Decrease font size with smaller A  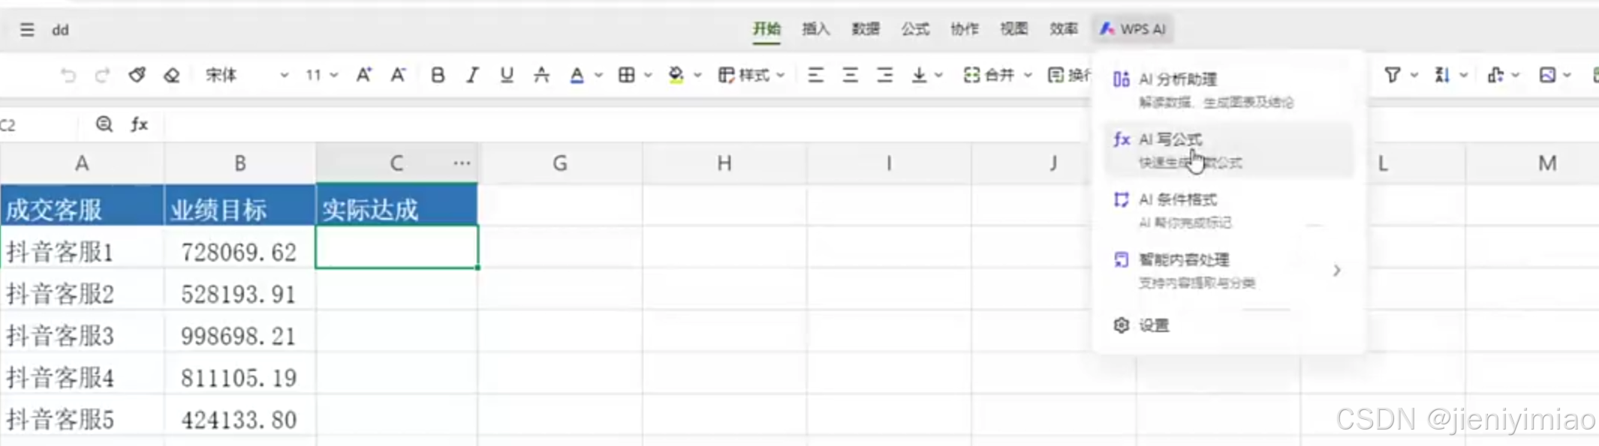(x=398, y=75)
